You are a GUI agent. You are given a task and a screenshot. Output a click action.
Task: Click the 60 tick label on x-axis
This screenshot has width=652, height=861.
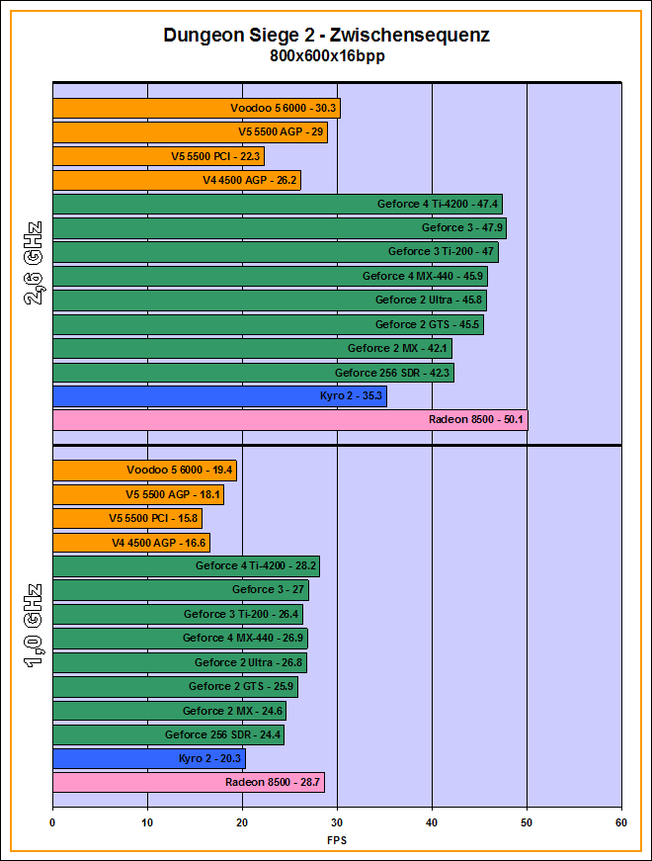click(x=621, y=821)
